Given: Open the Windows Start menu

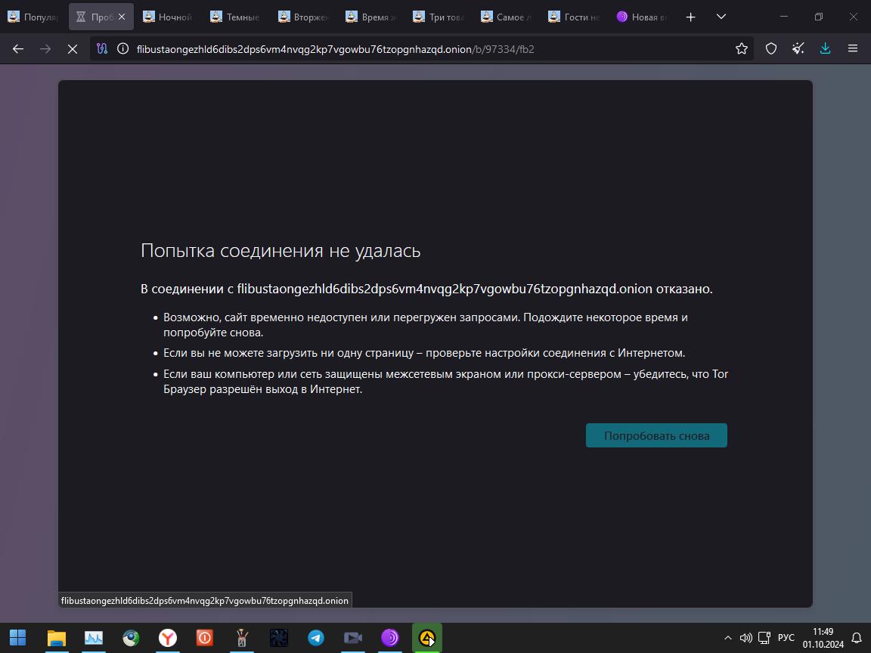Looking at the screenshot, I should click(x=17, y=638).
